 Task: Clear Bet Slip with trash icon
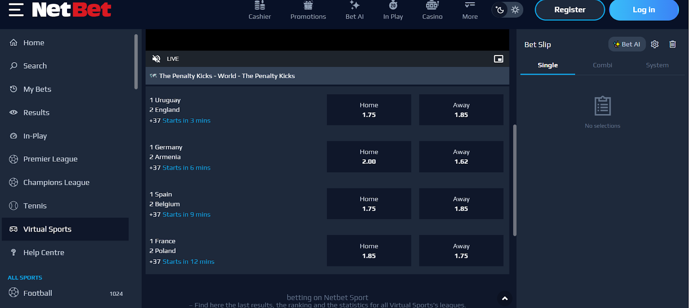(672, 44)
